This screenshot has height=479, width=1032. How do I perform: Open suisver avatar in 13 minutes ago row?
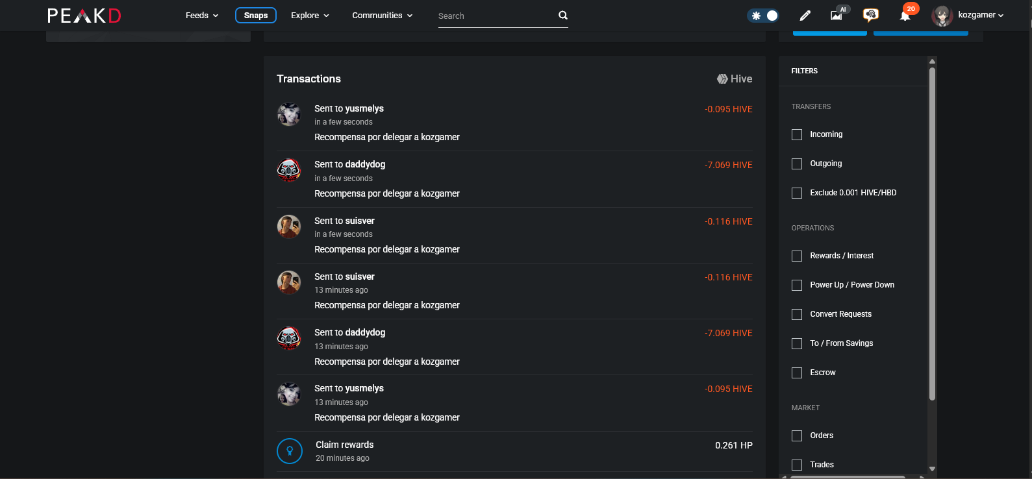click(x=289, y=282)
